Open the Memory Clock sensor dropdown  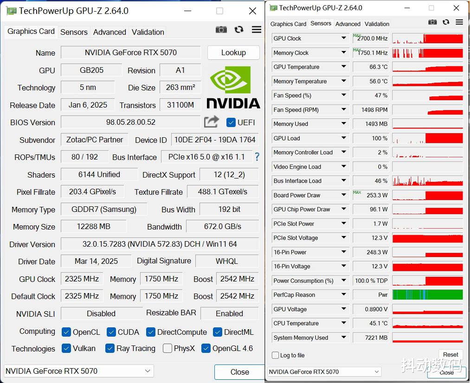coord(343,52)
